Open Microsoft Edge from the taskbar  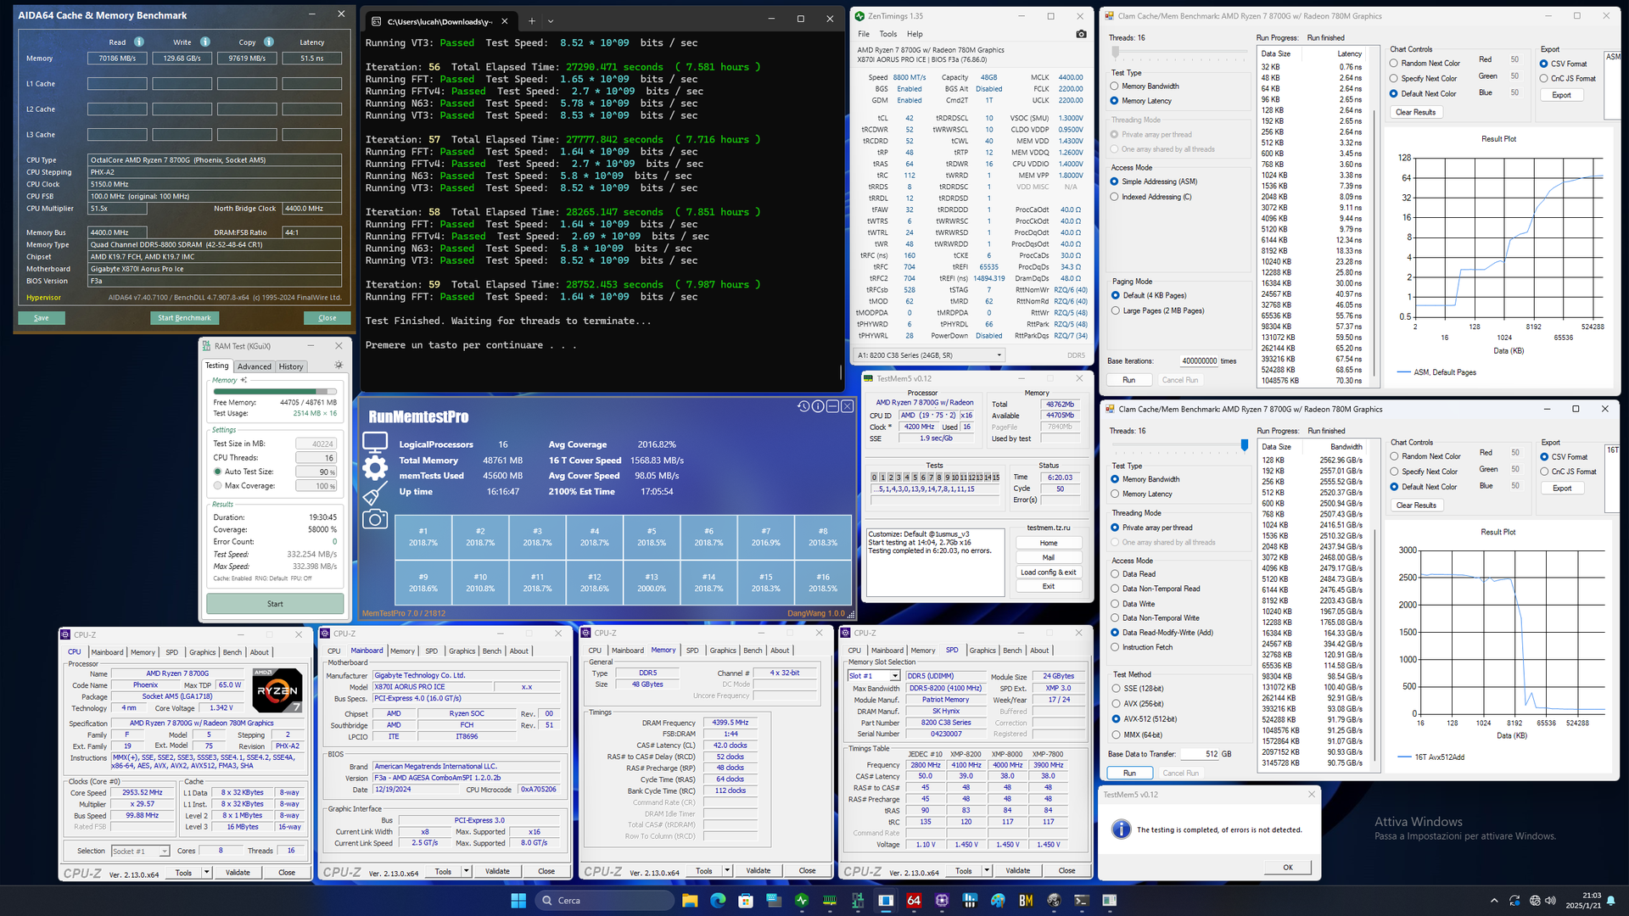(x=717, y=901)
